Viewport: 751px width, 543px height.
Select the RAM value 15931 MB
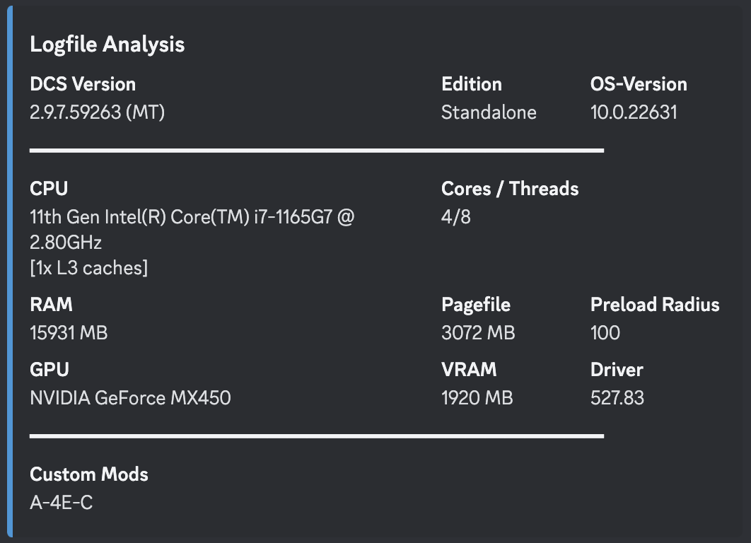click(x=69, y=333)
